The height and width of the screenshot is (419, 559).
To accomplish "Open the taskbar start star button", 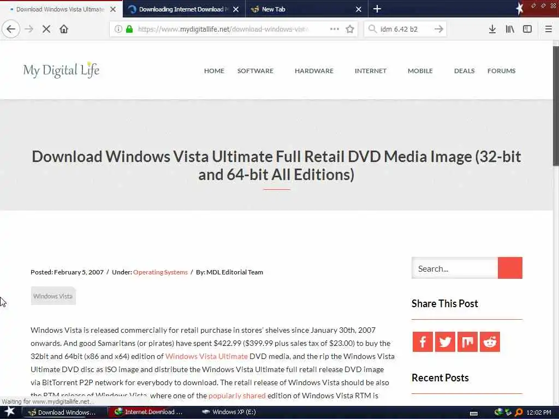I will (9, 412).
